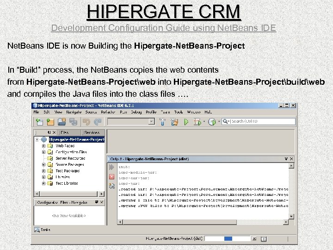
Task: Cancel the build using the progress bar X button
Action: 254,239
